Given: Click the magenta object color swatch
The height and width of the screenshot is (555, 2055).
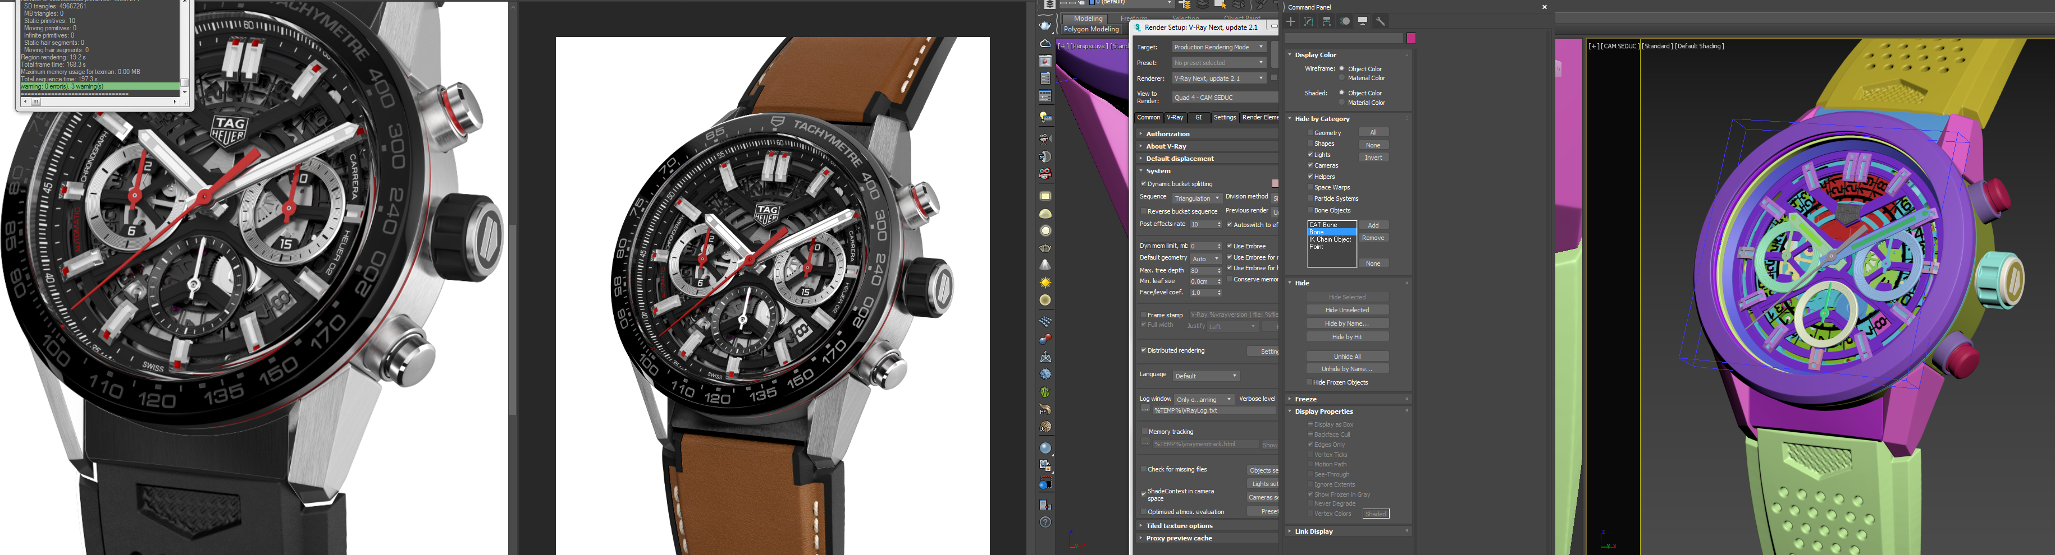Looking at the screenshot, I should pyautogui.click(x=1410, y=38).
